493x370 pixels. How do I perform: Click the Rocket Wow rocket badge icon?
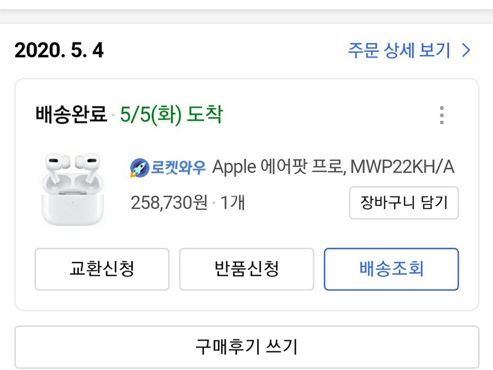139,168
